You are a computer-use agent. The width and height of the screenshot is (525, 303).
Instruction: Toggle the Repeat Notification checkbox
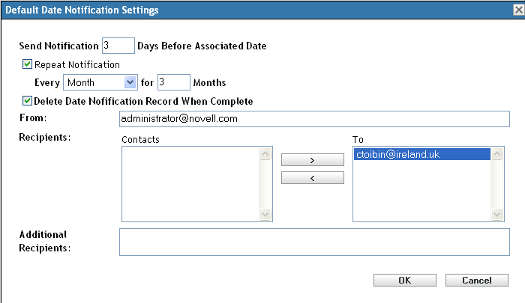coord(28,65)
